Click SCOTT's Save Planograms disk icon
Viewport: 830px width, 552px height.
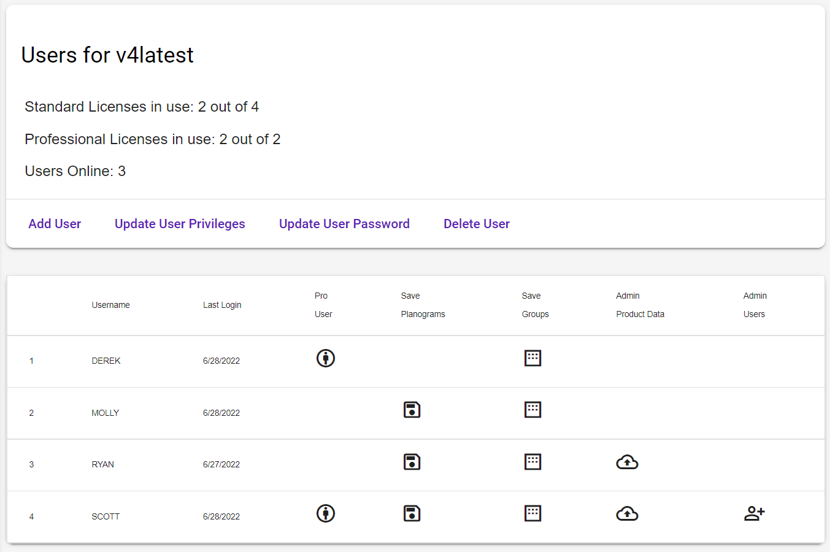[412, 513]
